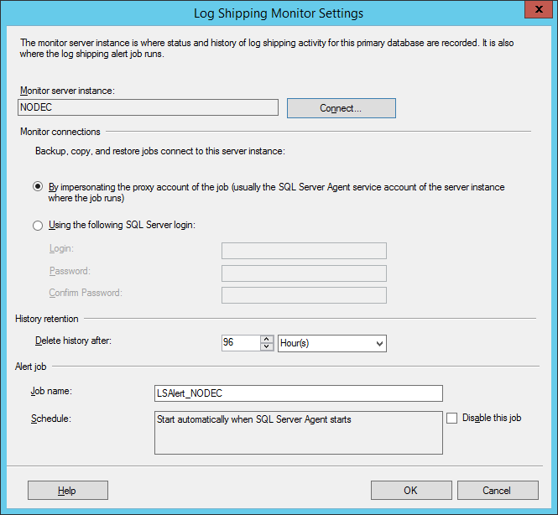Click the Monitor connections section heading
Screen dimensions: 558x515
click(x=60, y=132)
